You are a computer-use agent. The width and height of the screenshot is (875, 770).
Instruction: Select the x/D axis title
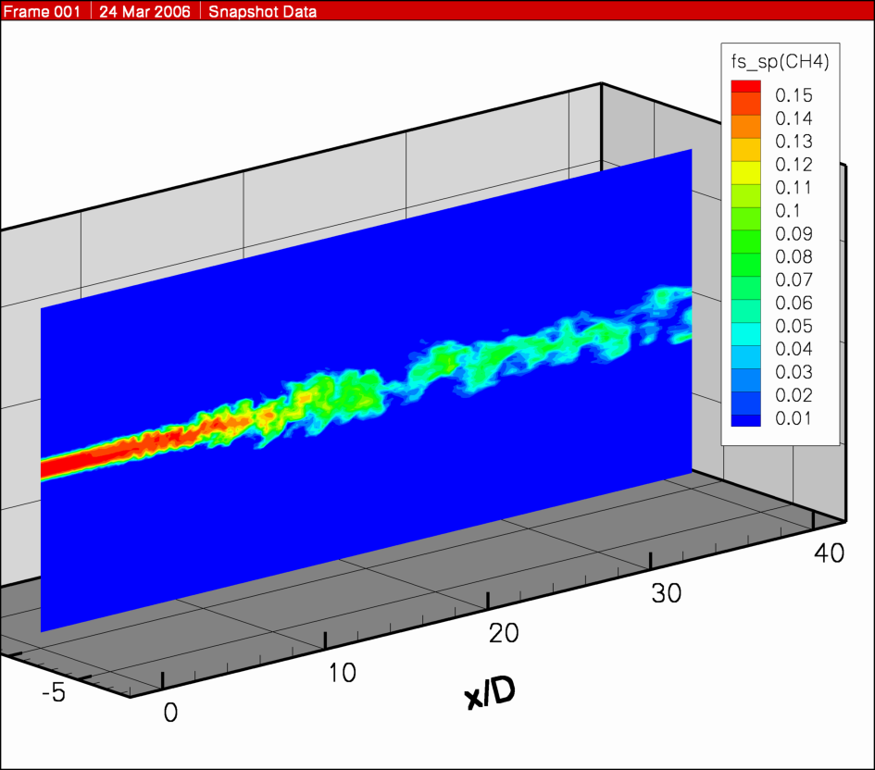(x=489, y=693)
